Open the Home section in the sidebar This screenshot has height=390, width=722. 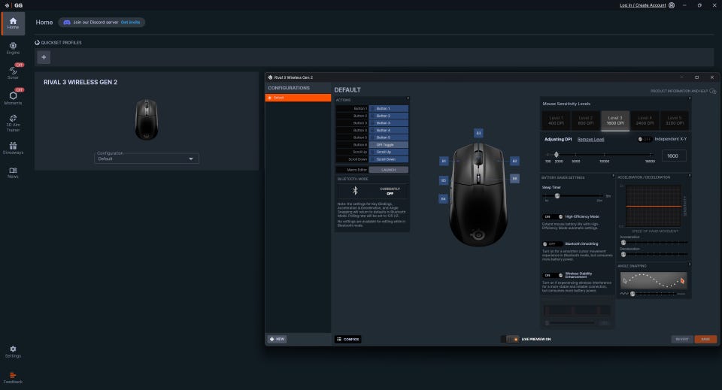[13, 23]
